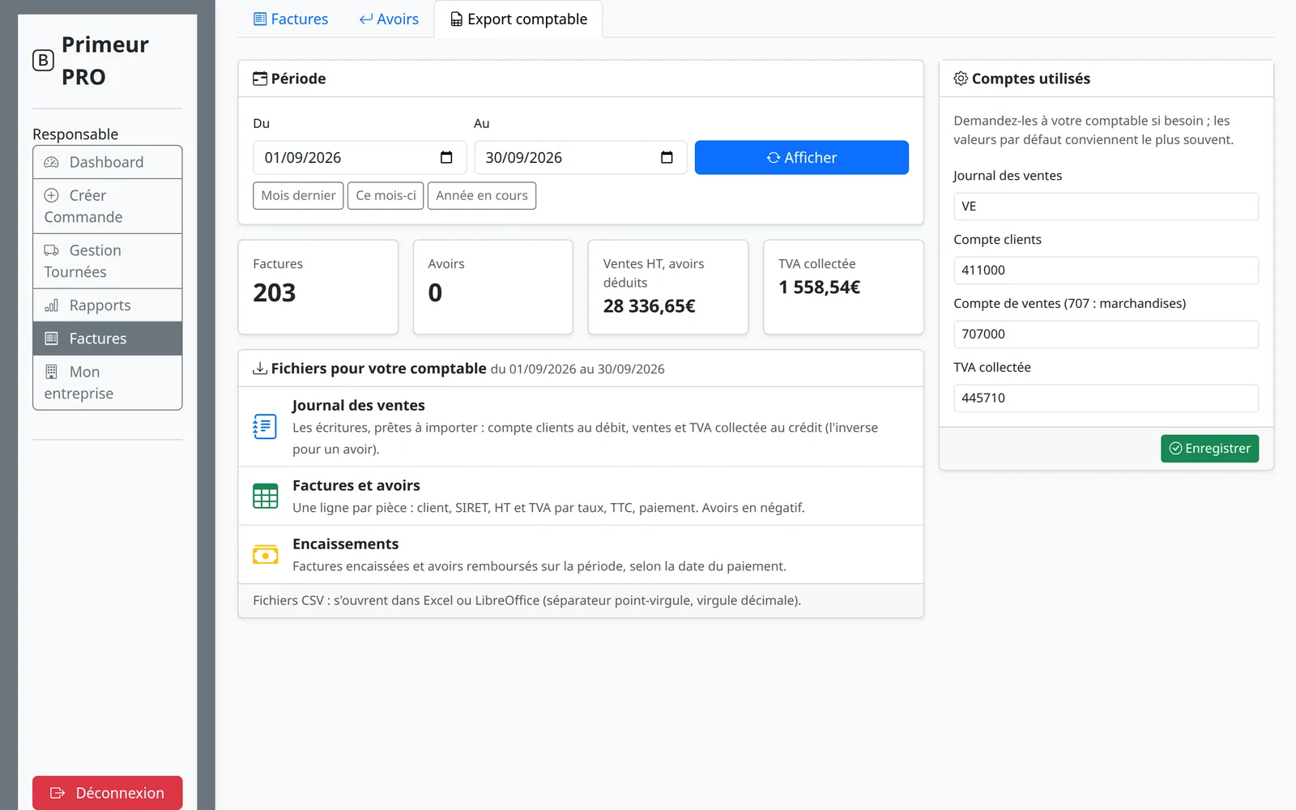
Task: Click the TVA collectée amount 1 558,54€
Action: tap(819, 288)
